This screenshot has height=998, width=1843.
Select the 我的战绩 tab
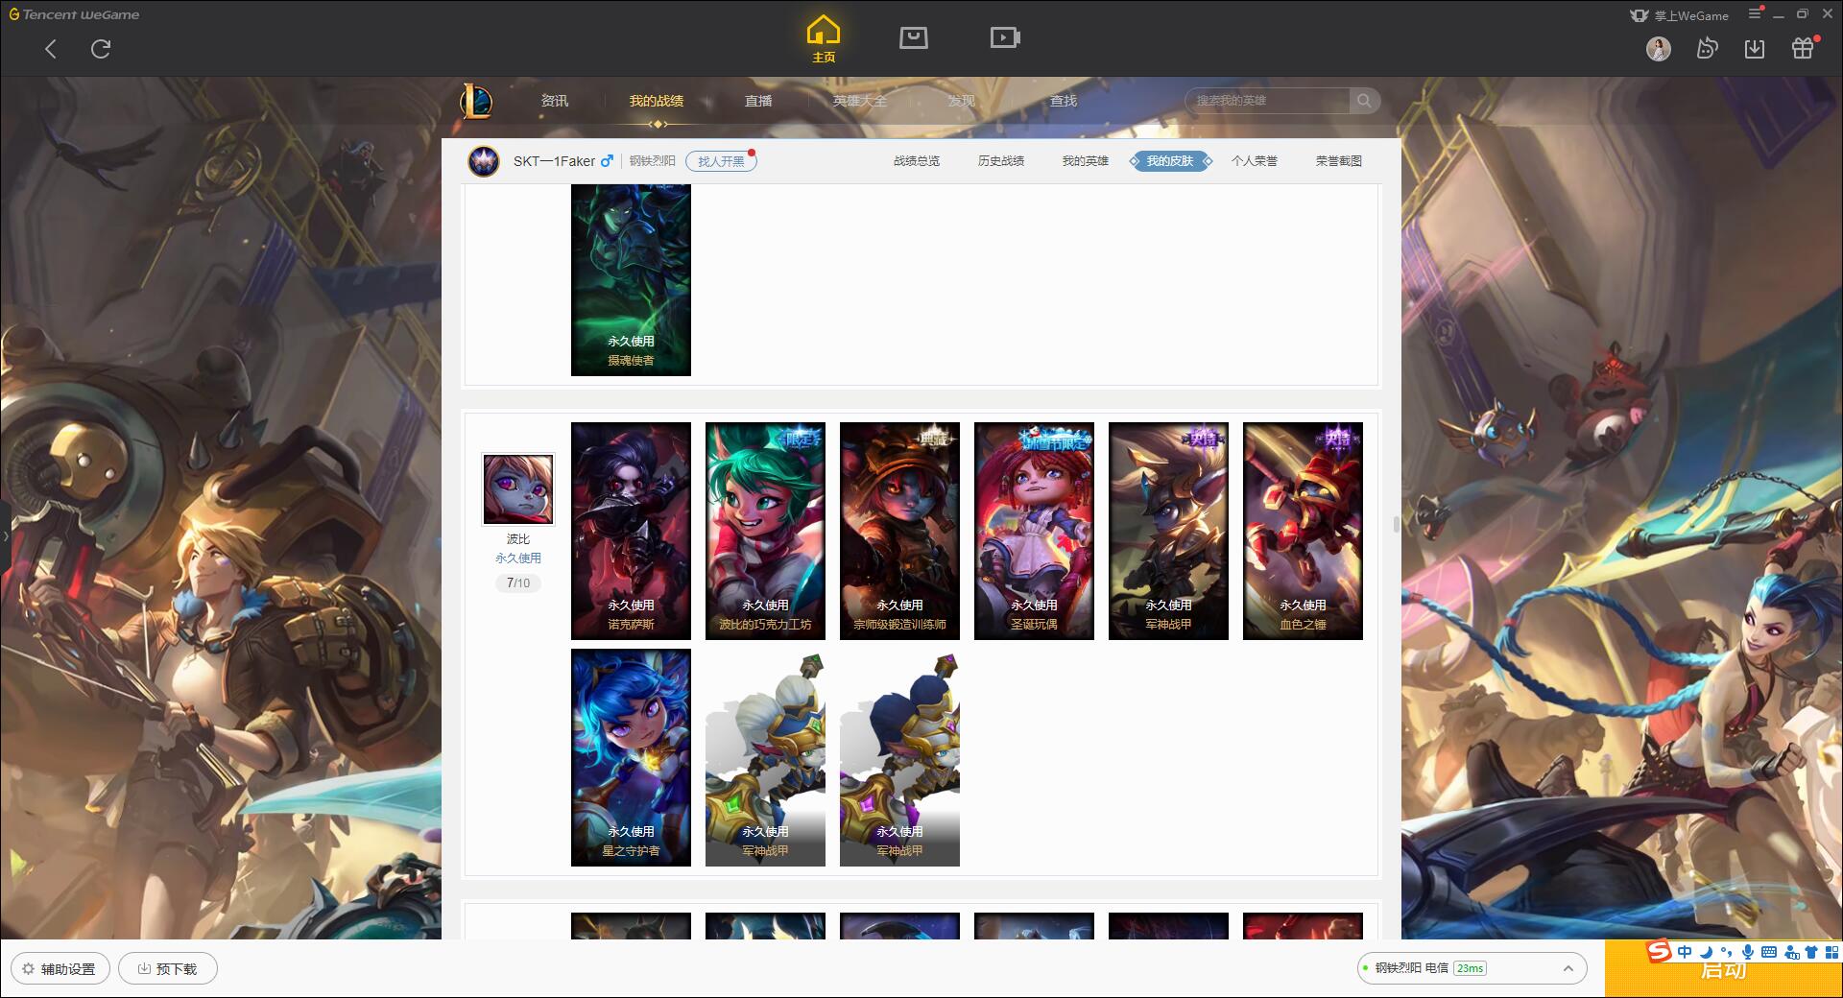pyautogui.click(x=657, y=101)
